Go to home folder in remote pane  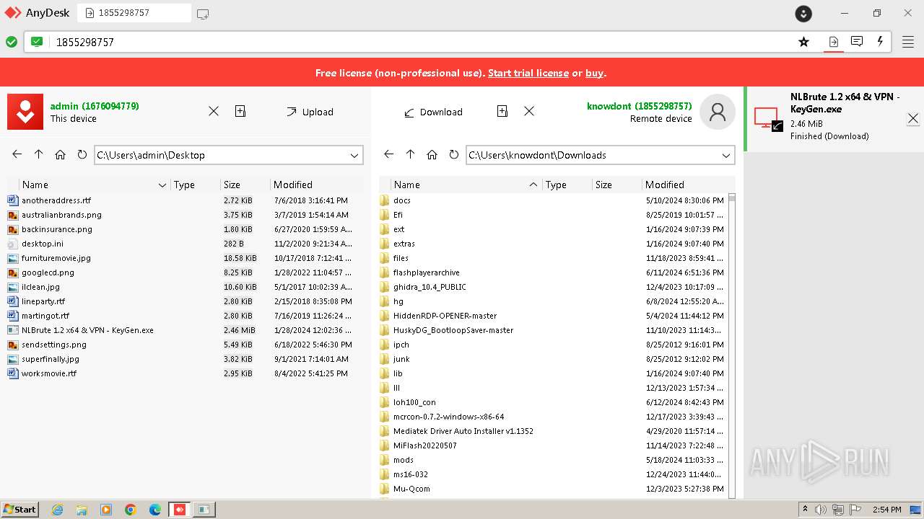point(432,154)
